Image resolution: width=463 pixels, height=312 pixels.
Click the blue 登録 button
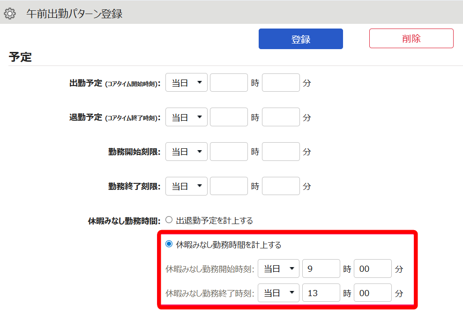(300, 39)
